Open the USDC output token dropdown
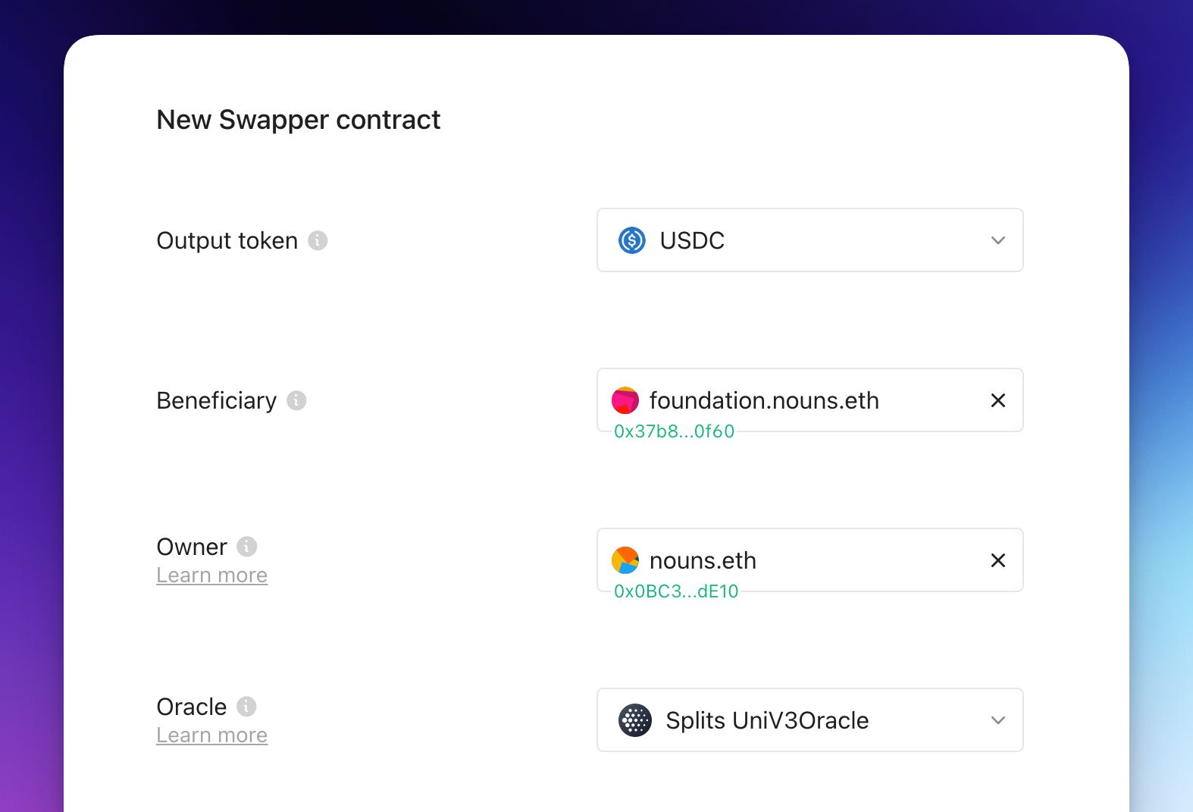The height and width of the screenshot is (812, 1193). click(x=810, y=240)
